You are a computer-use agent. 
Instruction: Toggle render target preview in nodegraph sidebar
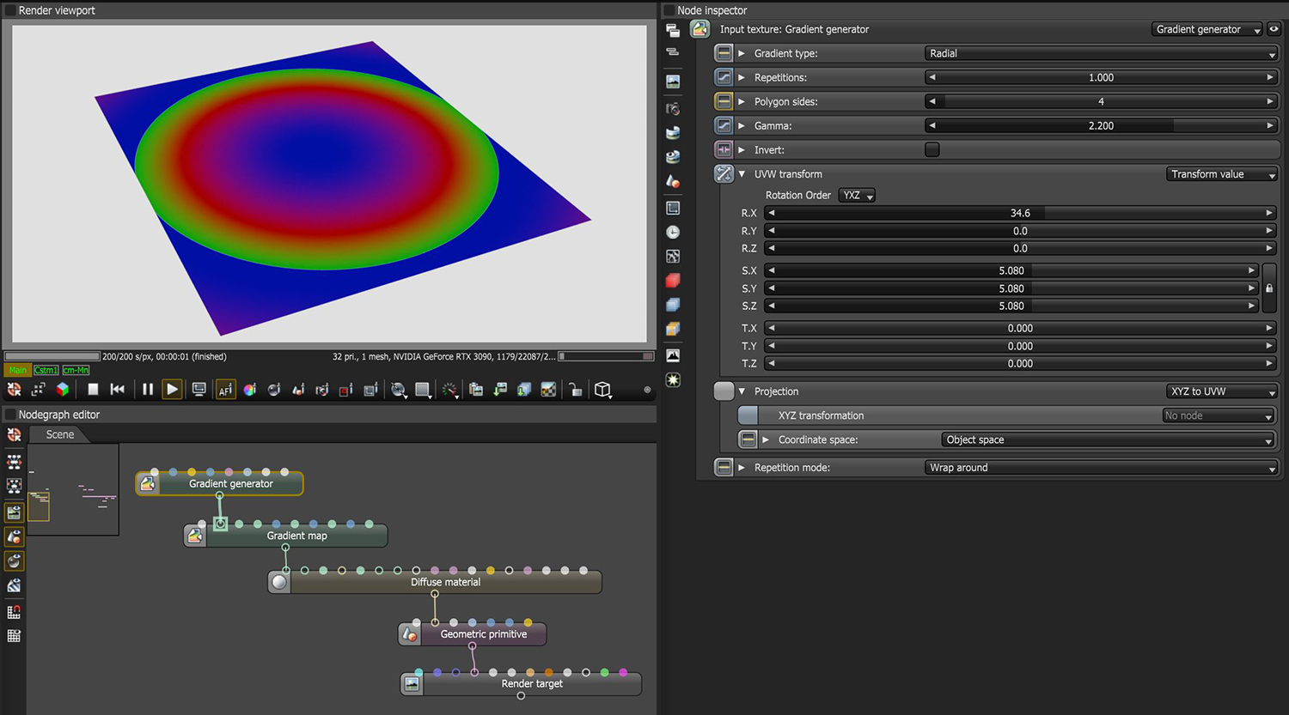pyautogui.click(x=14, y=512)
